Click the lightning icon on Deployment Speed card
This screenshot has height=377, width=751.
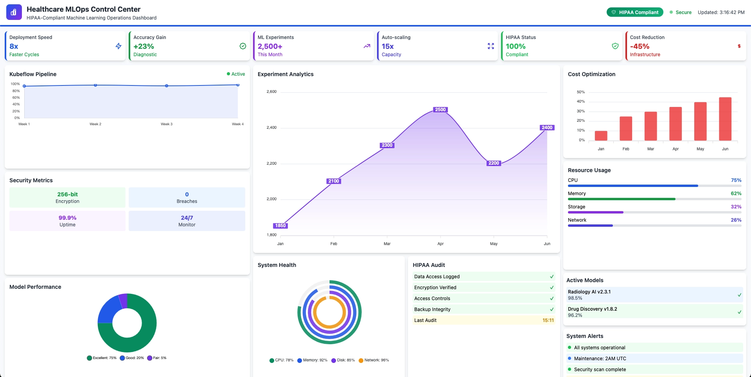coord(119,46)
